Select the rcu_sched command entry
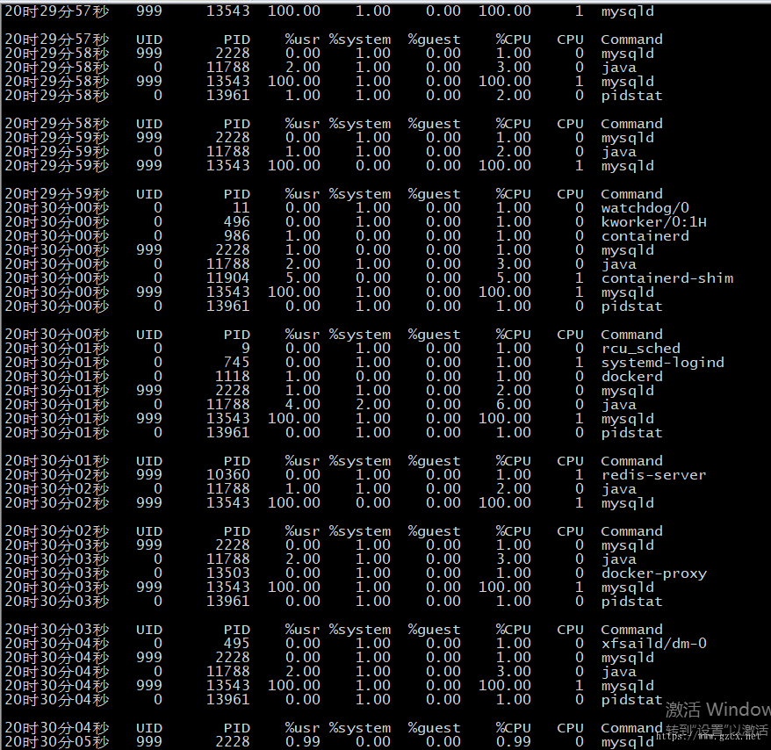Screen dimensions: 771x750 coord(640,349)
